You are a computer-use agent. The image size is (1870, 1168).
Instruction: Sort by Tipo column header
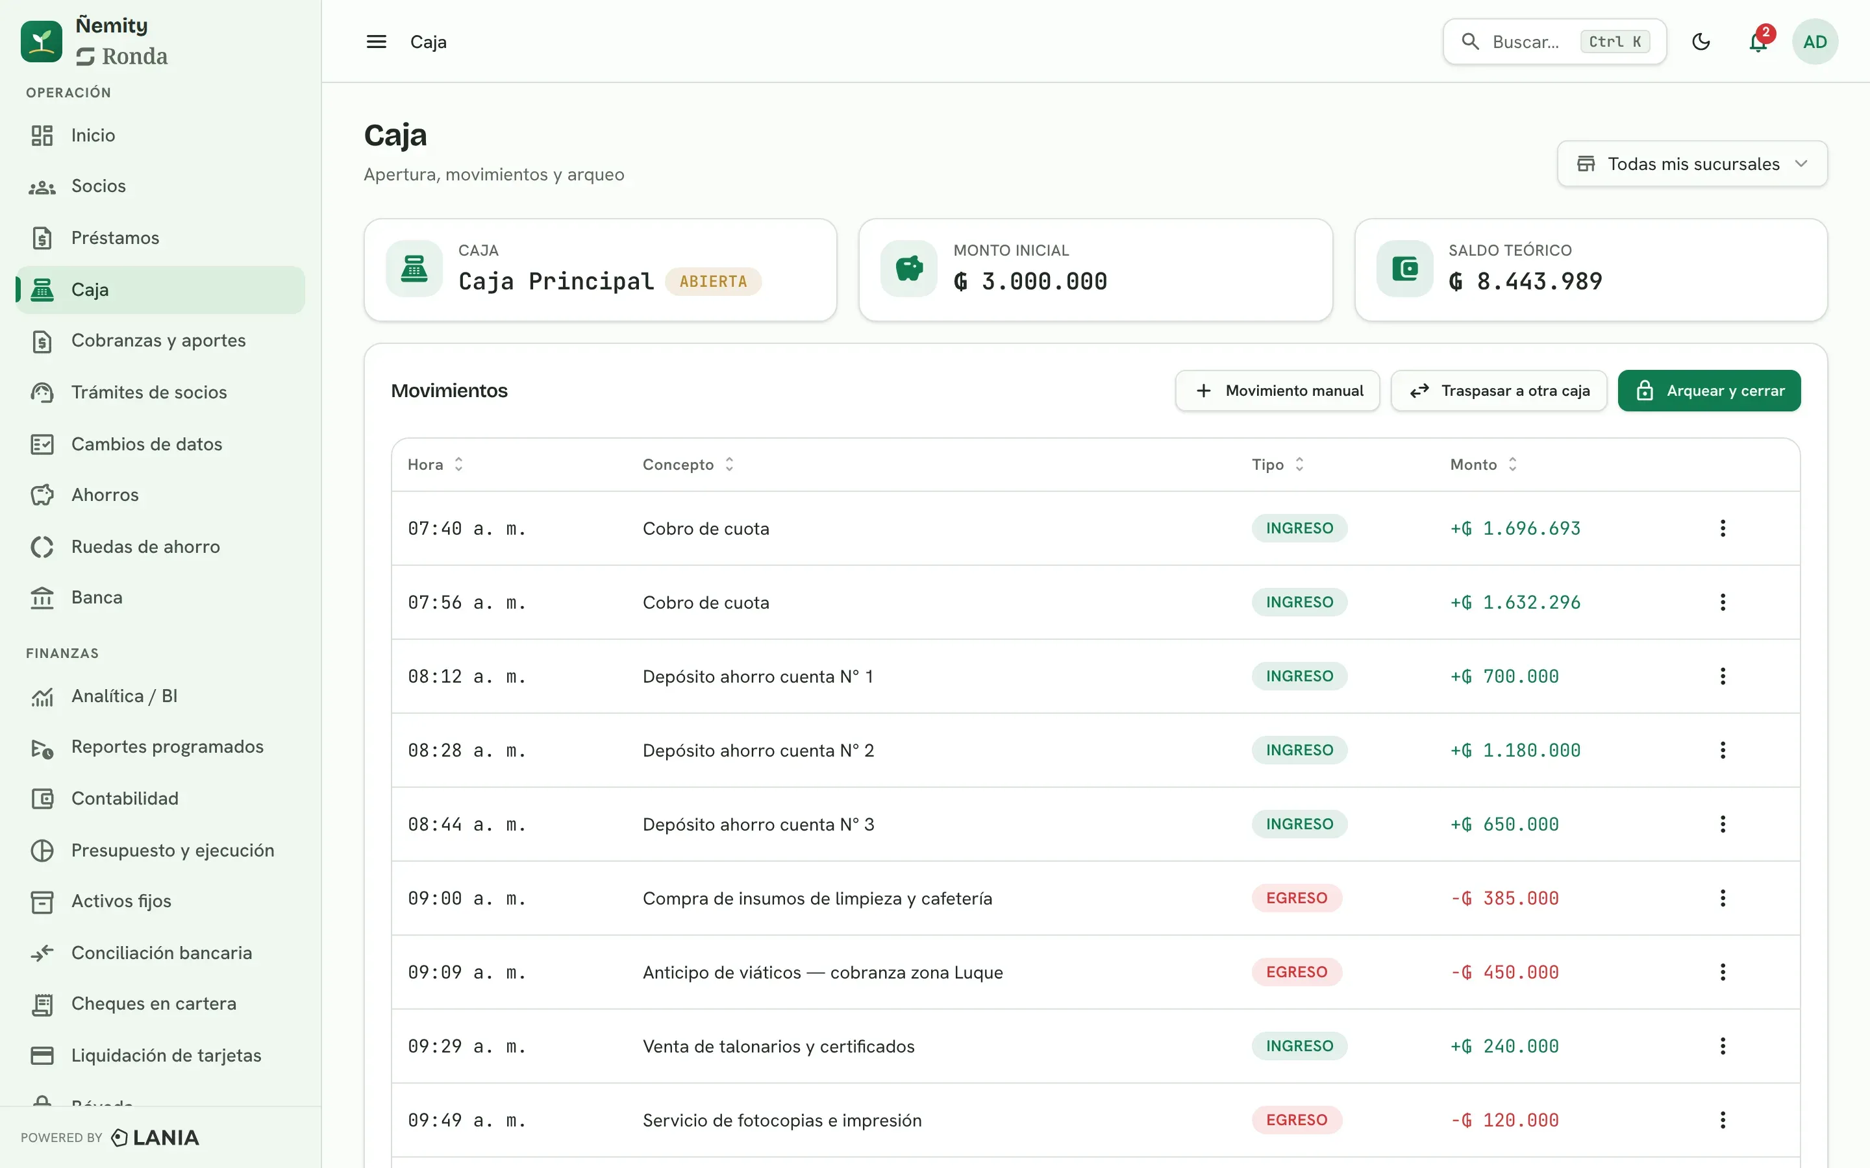click(1278, 464)
